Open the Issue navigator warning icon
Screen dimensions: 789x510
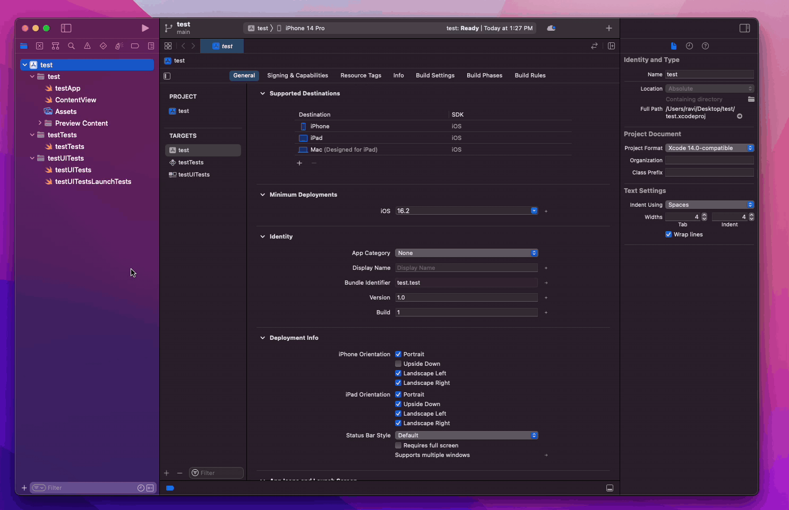click(x=87, y=46)
